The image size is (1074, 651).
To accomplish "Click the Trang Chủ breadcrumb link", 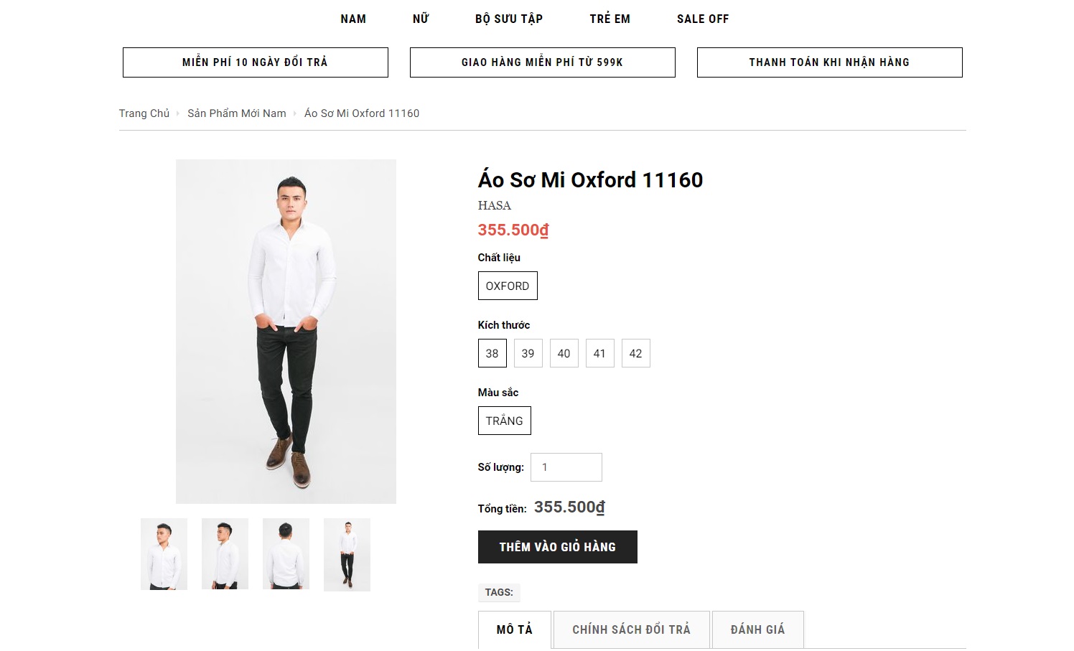I will click(x=144, y=113).
